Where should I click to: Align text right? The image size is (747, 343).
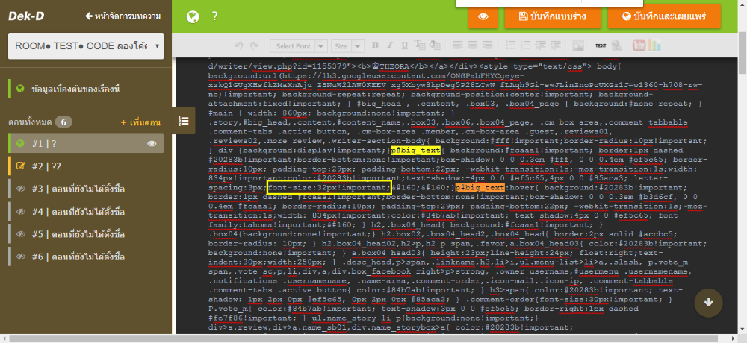[x=487, y=45]
